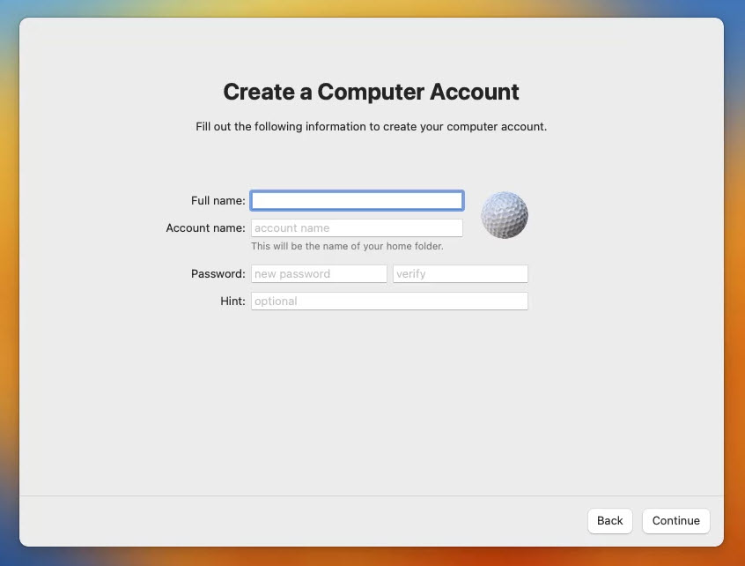Go back with the Back button
This screenshot has height=566, width=745.
click(x=609, y=521)
